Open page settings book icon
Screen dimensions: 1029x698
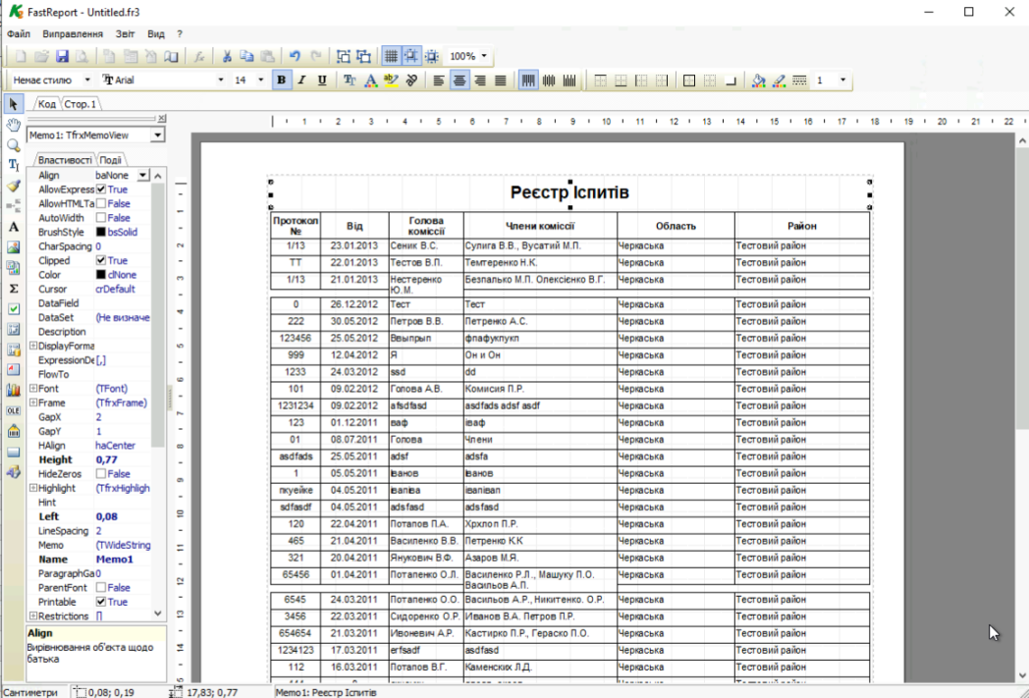171,56
